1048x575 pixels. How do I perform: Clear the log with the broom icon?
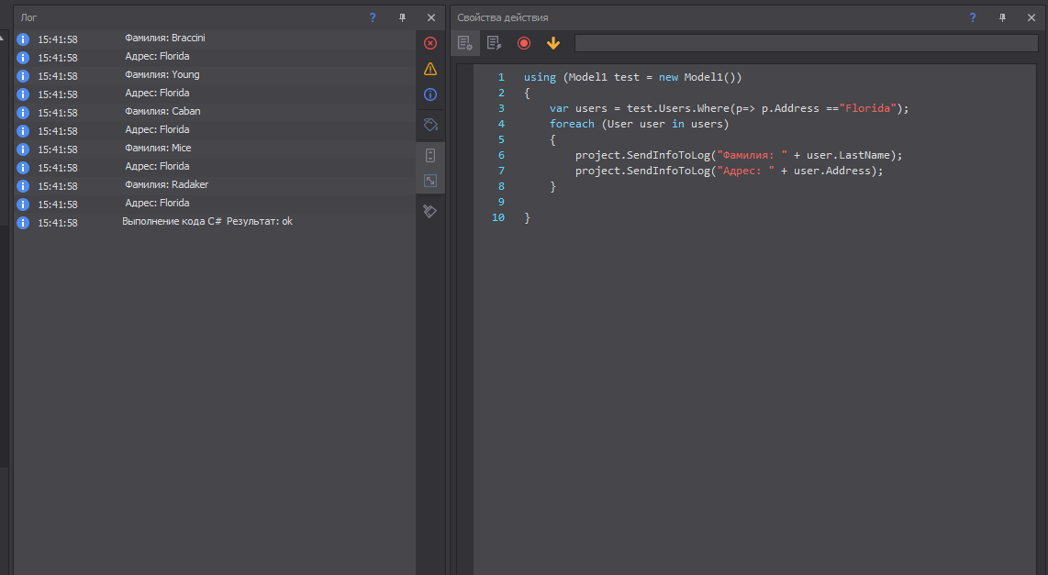click(430, 211)
